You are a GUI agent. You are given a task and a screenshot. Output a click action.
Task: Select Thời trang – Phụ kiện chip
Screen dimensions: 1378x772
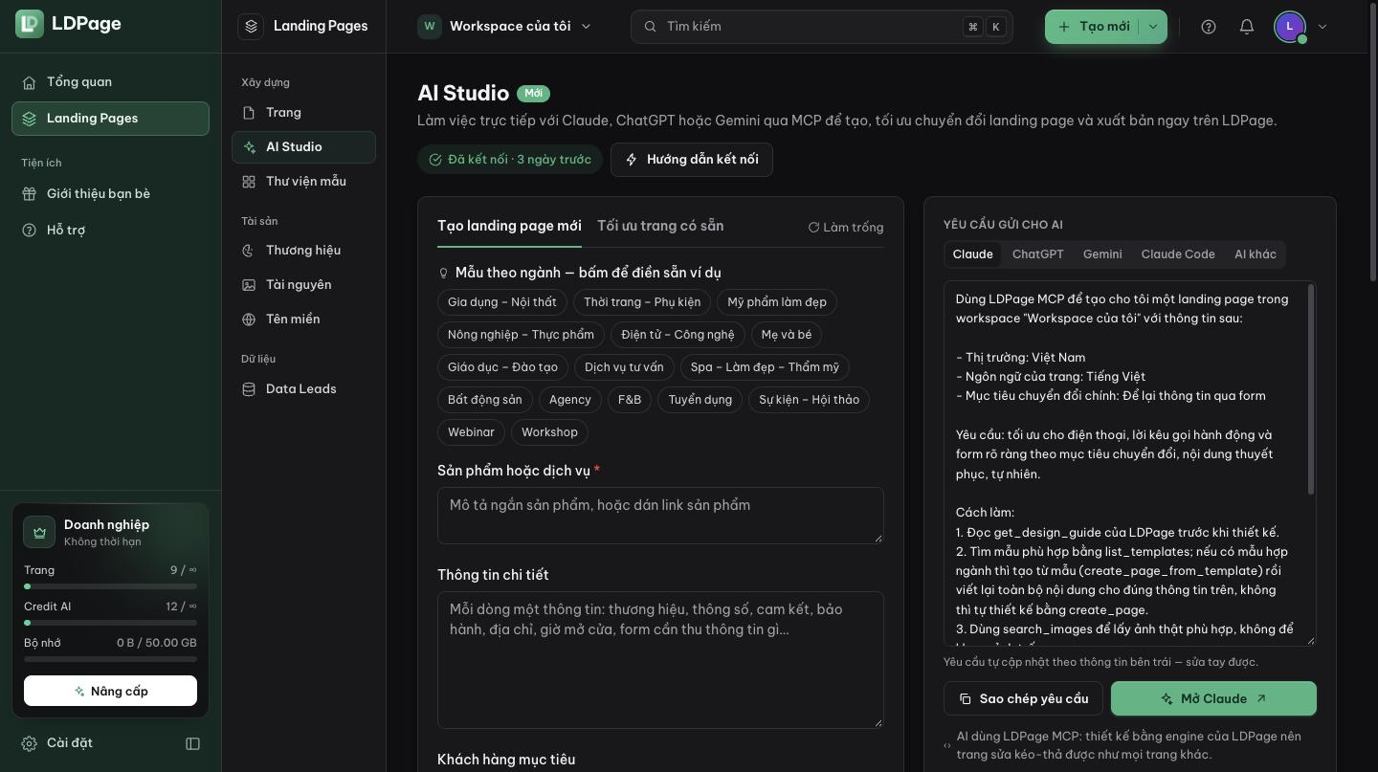642,302
